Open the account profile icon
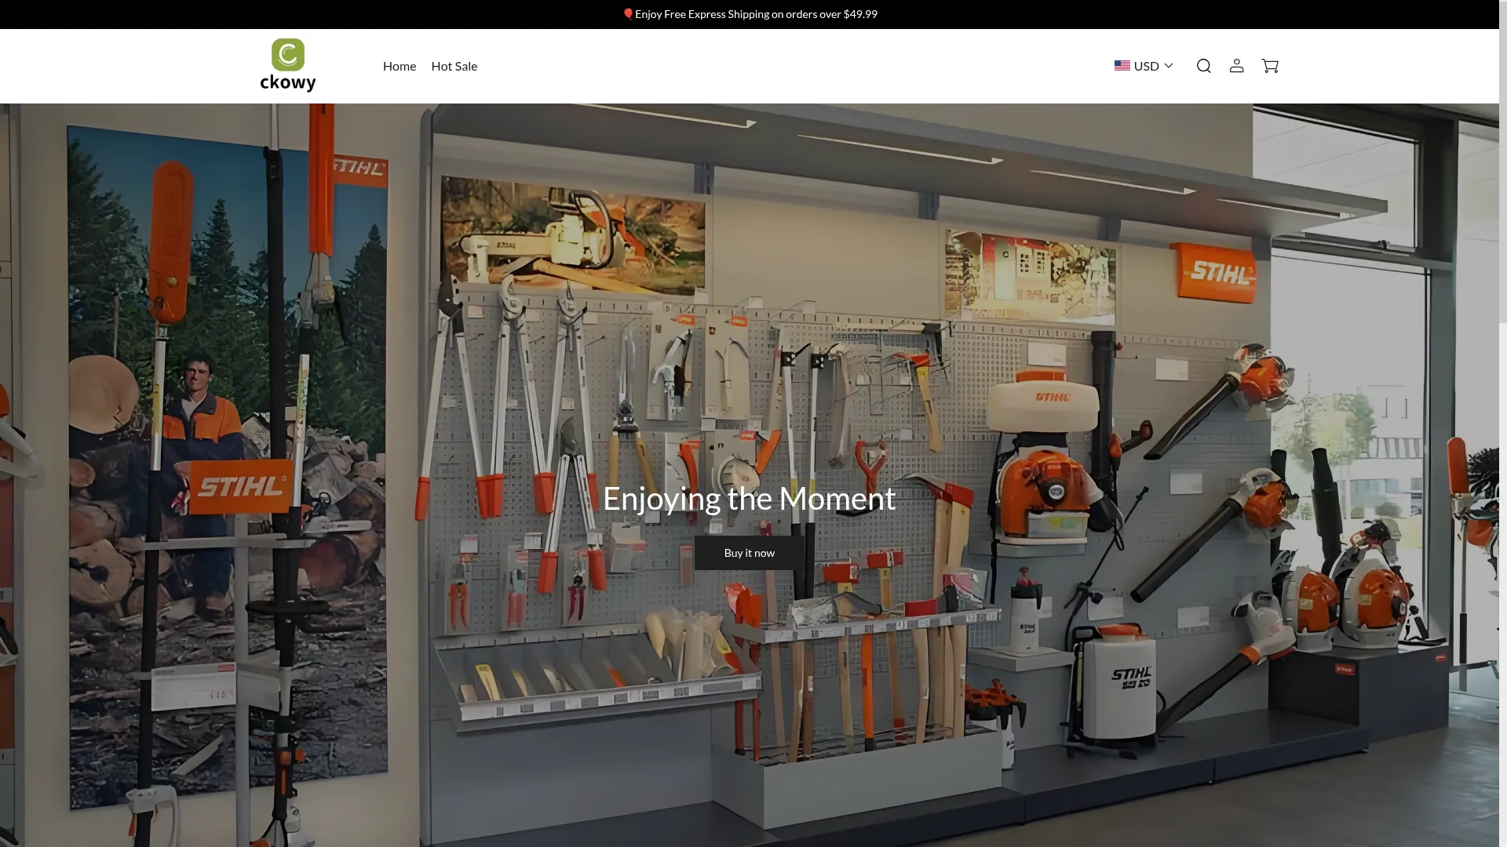 click(1236, 66)
